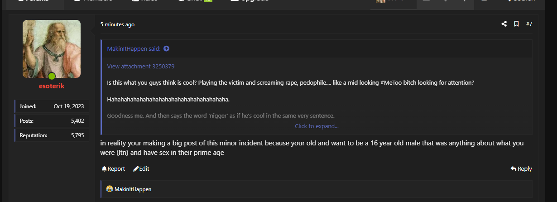Open the "View attachment 3250379" link

tap(140, 67)
